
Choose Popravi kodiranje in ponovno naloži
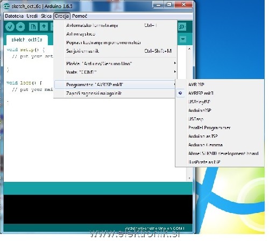tap(115, 42)
